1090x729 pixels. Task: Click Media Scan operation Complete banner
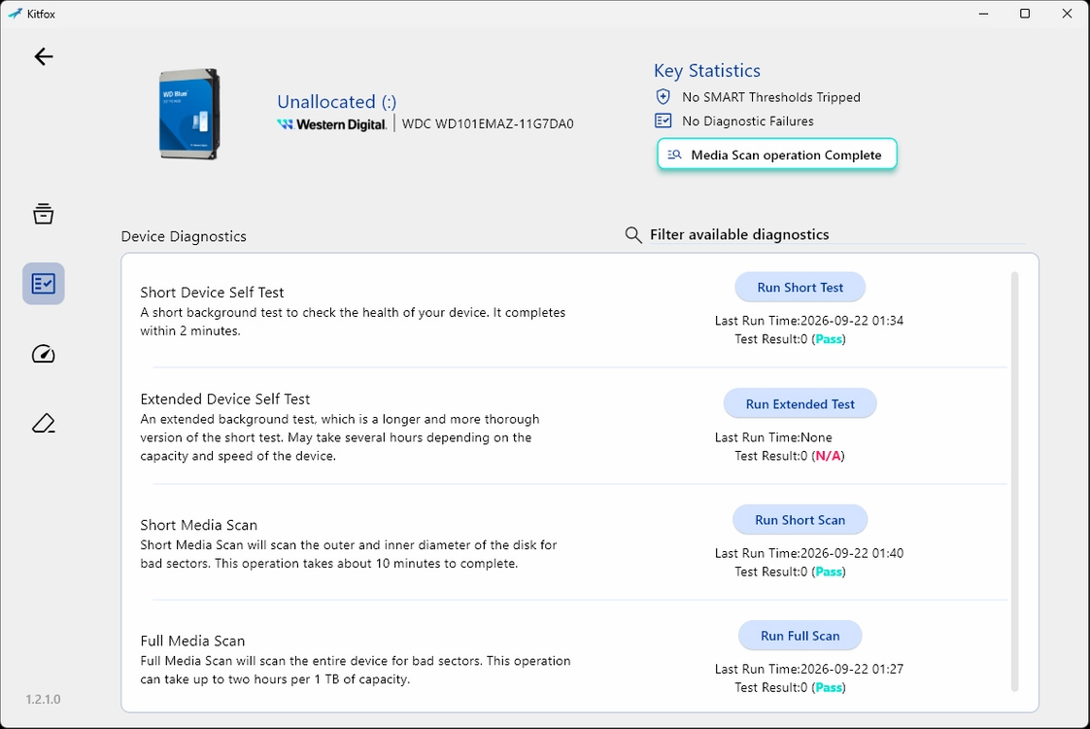[x=777, y=155]
